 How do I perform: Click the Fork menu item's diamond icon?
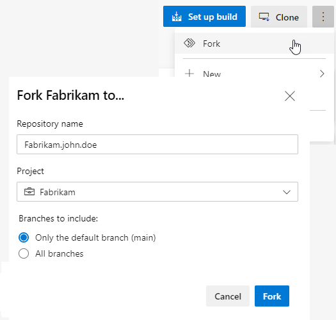click(189, 44)
